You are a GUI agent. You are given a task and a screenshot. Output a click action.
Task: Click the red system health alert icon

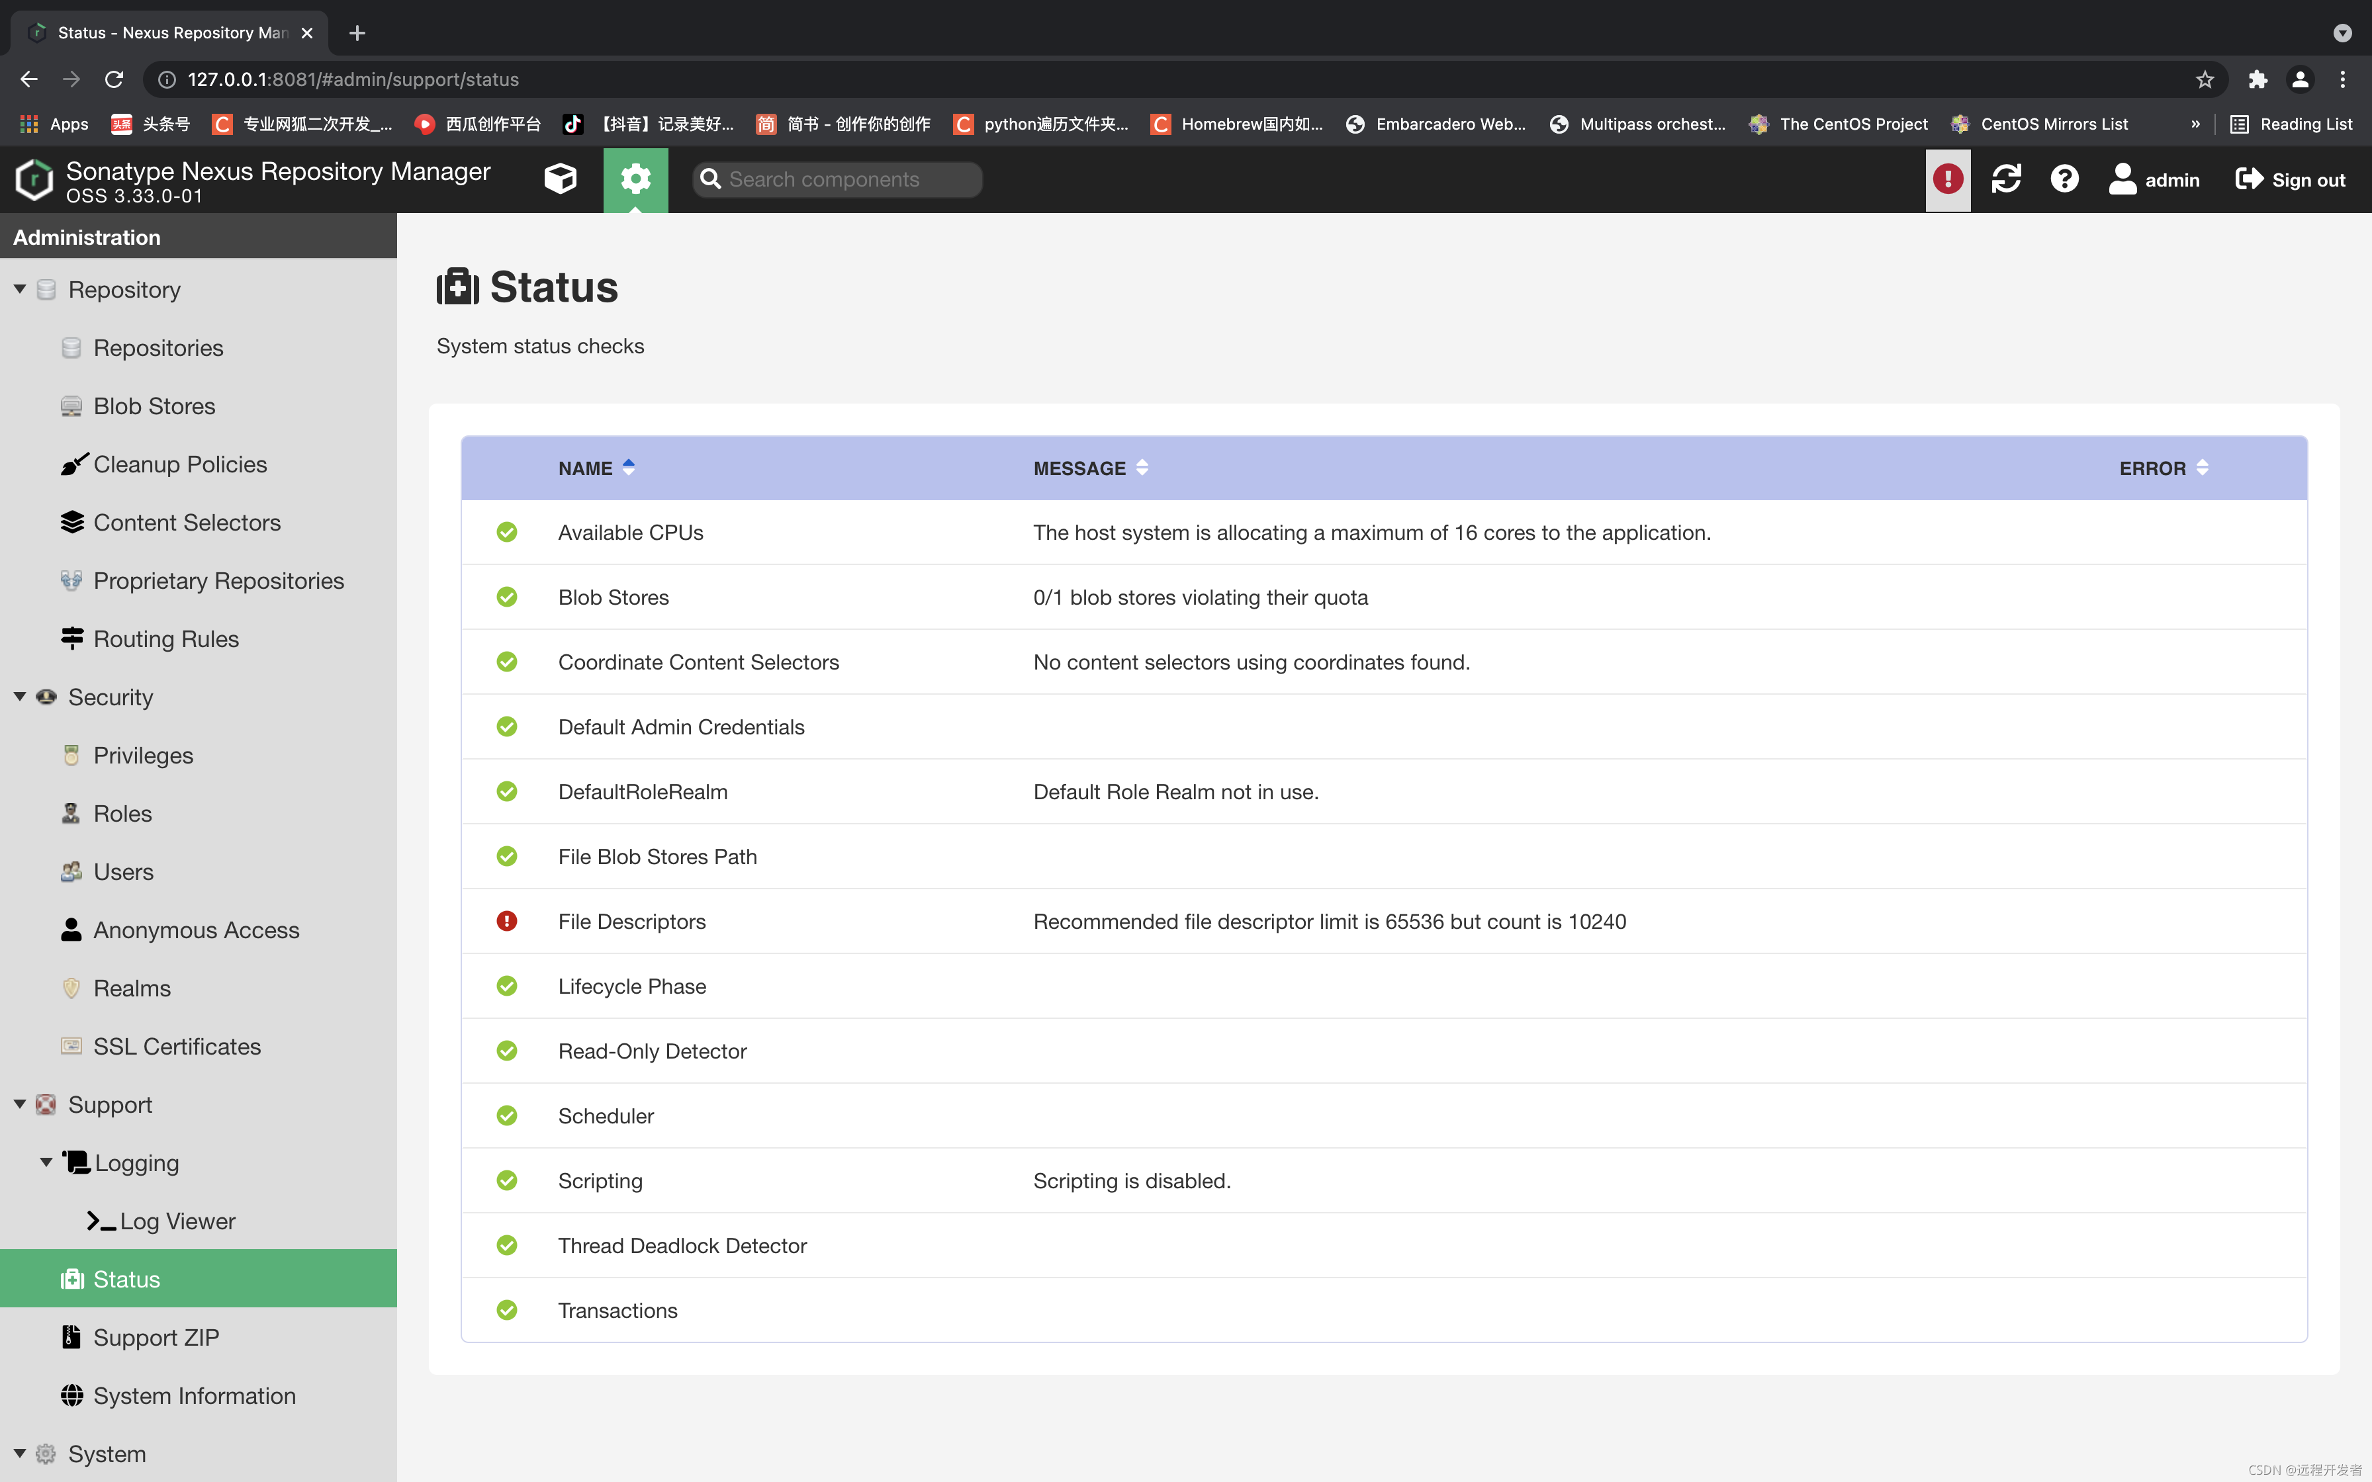[1948, 179]
